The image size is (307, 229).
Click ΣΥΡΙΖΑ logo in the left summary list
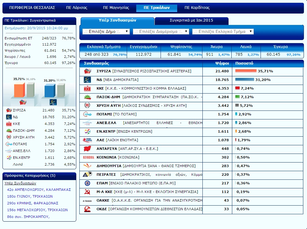[9, 110]
